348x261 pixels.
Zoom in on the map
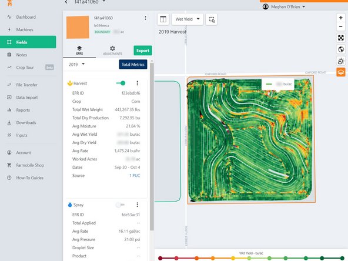tap(341, 18)
